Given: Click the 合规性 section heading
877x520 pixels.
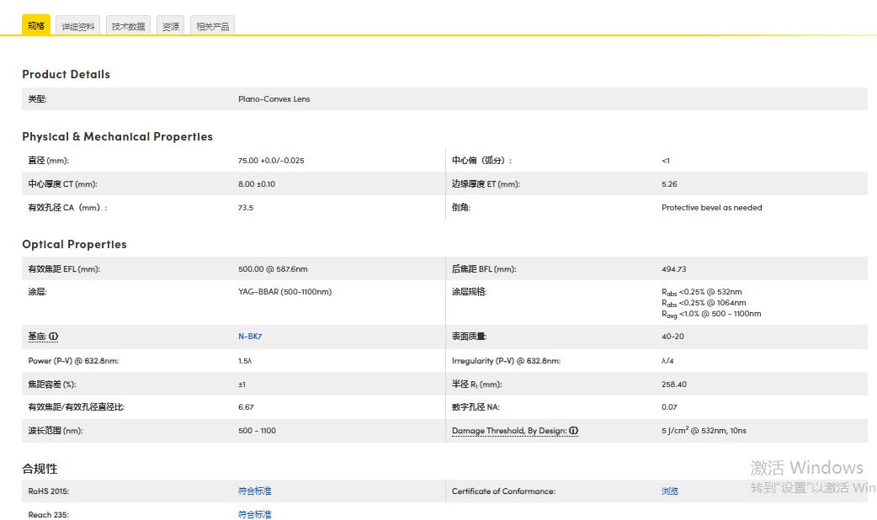Looking at the screenshot, I should click(40, 469).
